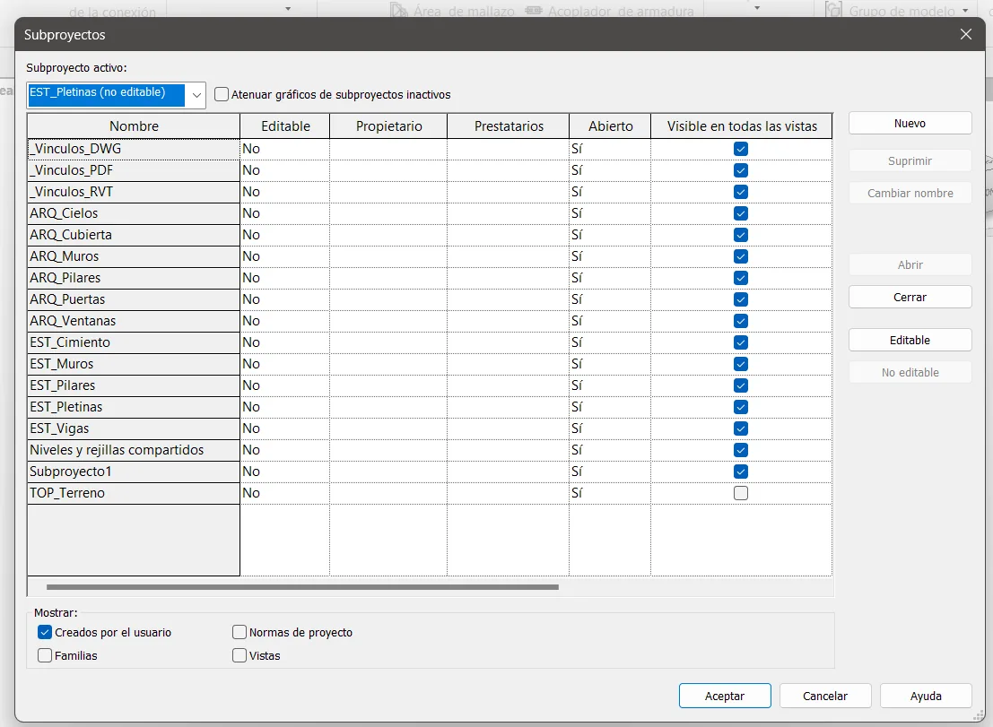Uncheck visibility for ARQ_Cubierta row

(x=740, y=235)
